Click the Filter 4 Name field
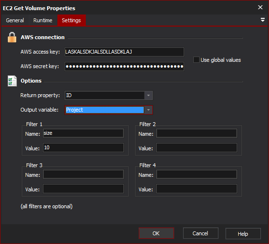The width and height of the screenshot is (269, 244). click(197, 174)
